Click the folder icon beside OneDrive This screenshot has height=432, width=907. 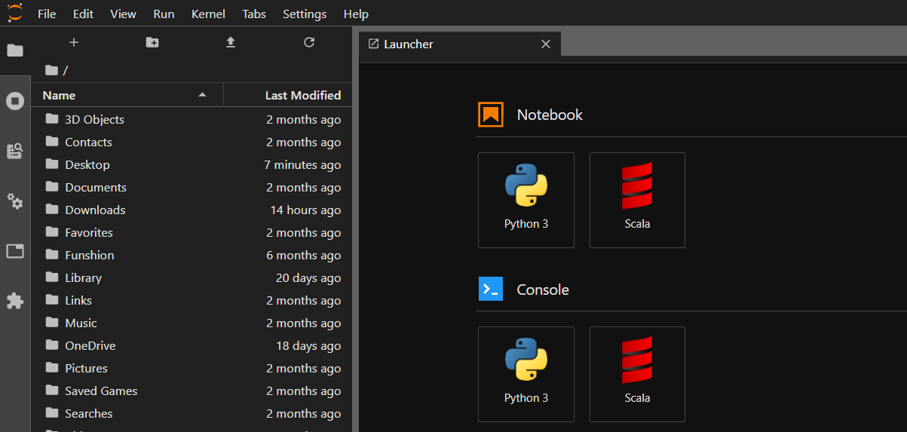pos(52,345)
